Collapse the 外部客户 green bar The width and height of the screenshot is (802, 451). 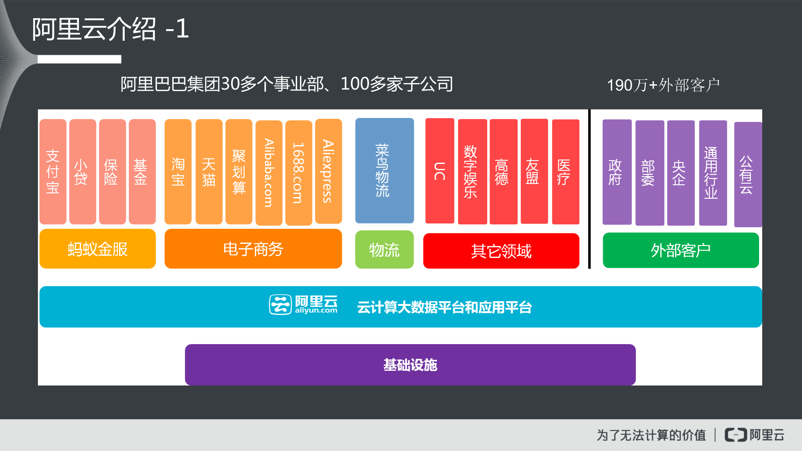click(x=682, y=250)
